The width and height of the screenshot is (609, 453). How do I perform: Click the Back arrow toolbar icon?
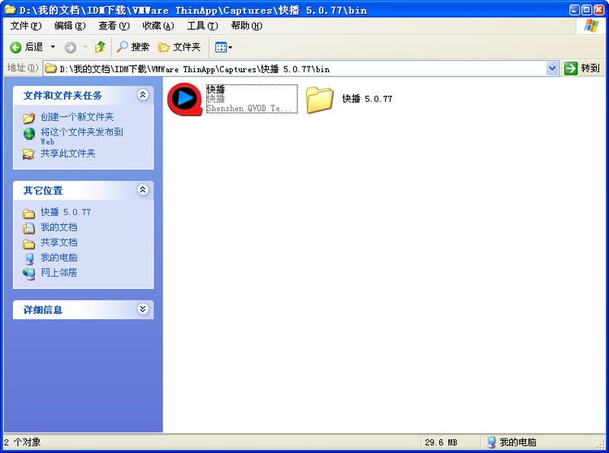coord(15,47)
